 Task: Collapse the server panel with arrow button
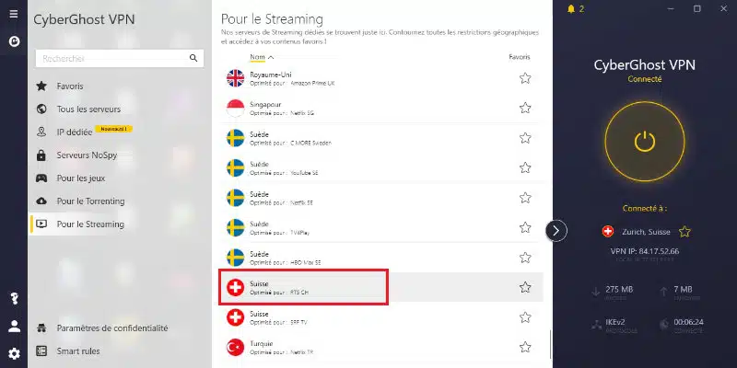tap(556, 231)
